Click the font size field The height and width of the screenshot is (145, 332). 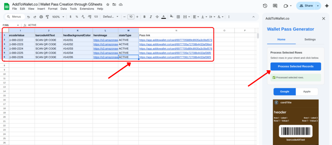point(131,17)
